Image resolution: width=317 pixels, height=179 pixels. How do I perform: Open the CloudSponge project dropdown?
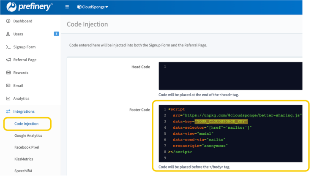(93, 7)
